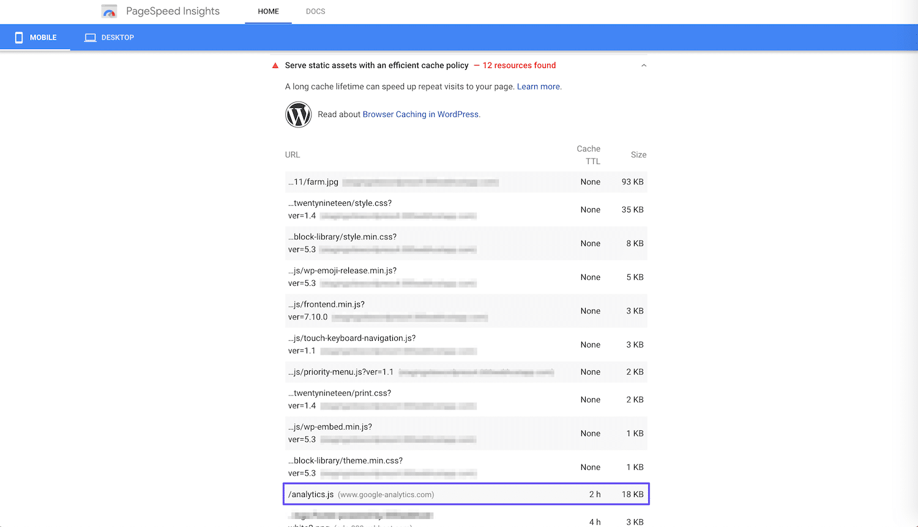Screen dimensions: 918x527
Task: Switch to the HOME tab
Action: click(x=268, y=11)
